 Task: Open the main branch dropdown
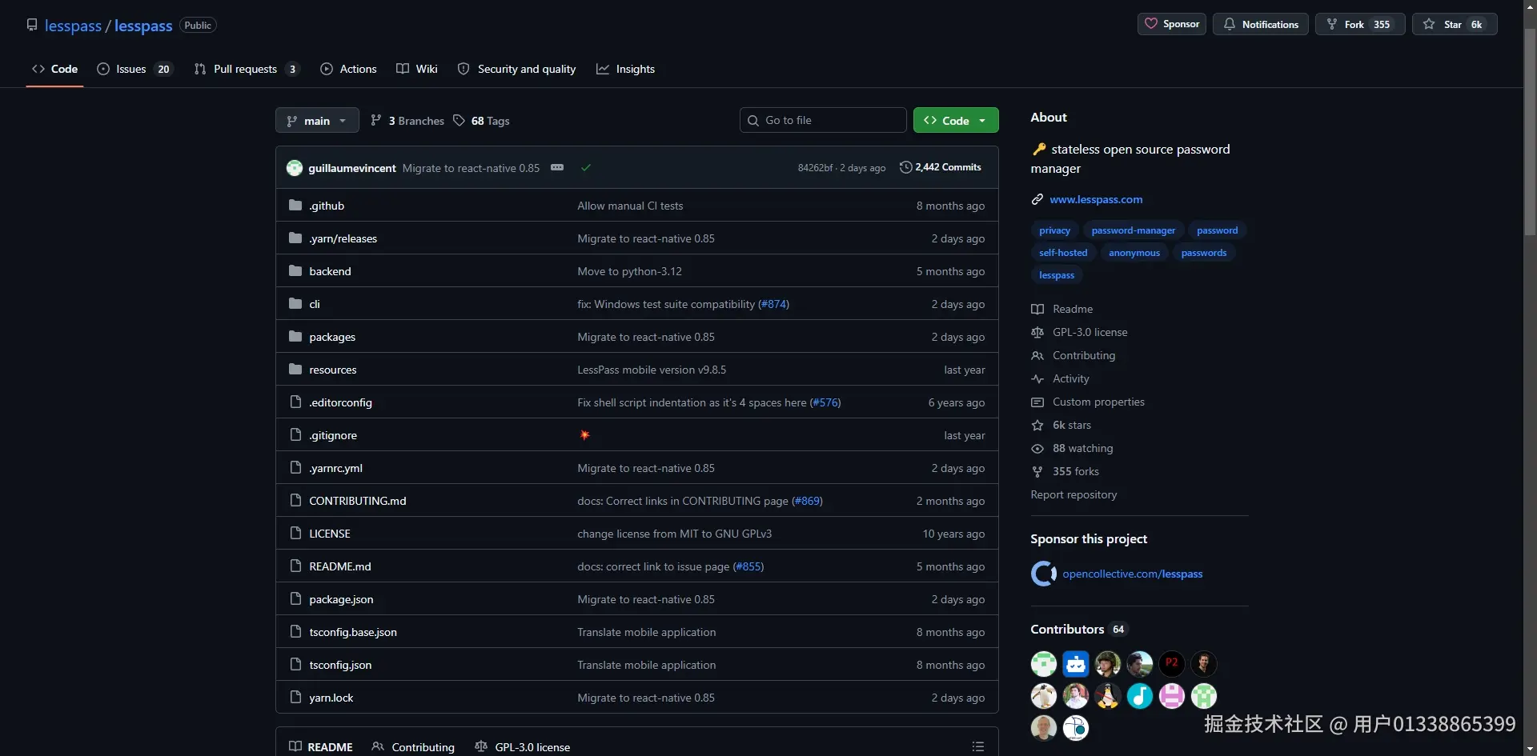317,120
